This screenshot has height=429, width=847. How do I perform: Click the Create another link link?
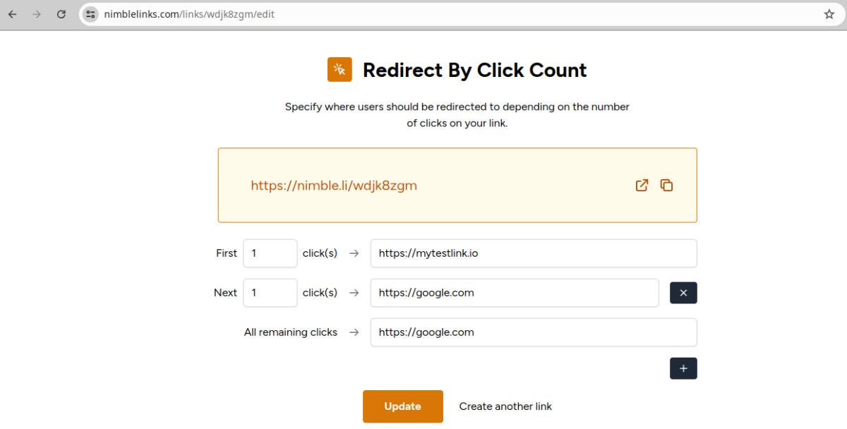point(505,406)
